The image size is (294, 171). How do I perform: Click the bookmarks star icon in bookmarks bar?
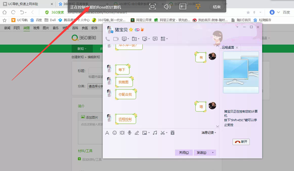(4, 20)
